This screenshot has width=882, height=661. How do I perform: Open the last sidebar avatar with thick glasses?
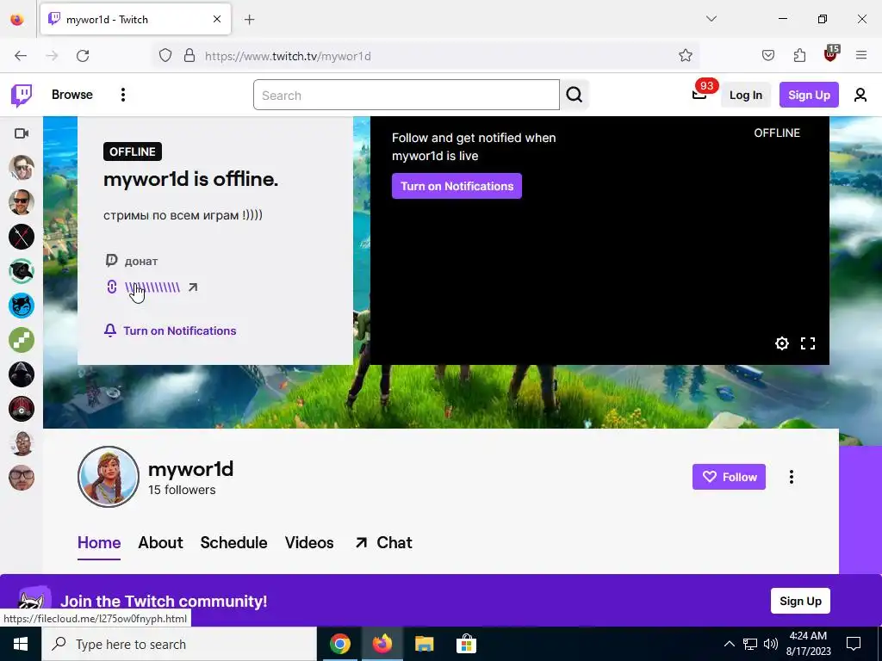pyautogui.click(x=22, y=478)
